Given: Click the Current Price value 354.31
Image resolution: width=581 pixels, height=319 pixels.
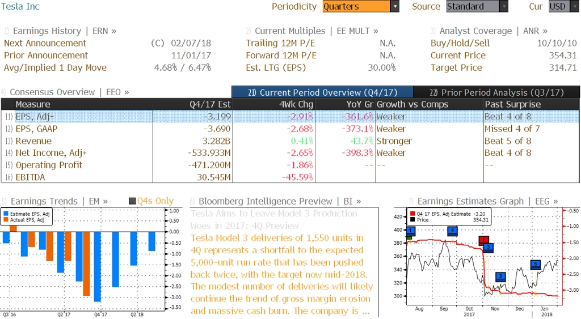Looking at the screenshot, I should [x=563, y=55].
